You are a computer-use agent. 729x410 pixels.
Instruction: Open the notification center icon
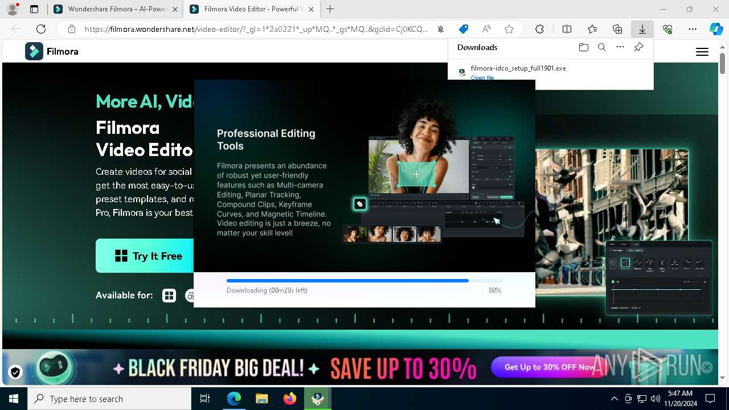click(x=710, y=399)
